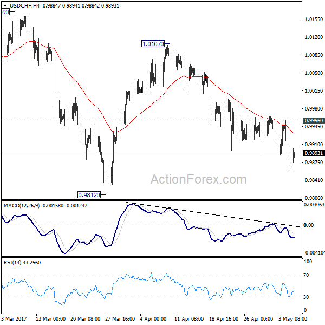The width and height of the screenshot is (325, 325).
Task: Open the chart menu triangle beside USDCHF
Action: [x=5, y=6]
